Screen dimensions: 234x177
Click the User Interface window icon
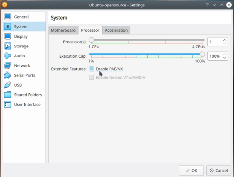click(x=8, y=104)
